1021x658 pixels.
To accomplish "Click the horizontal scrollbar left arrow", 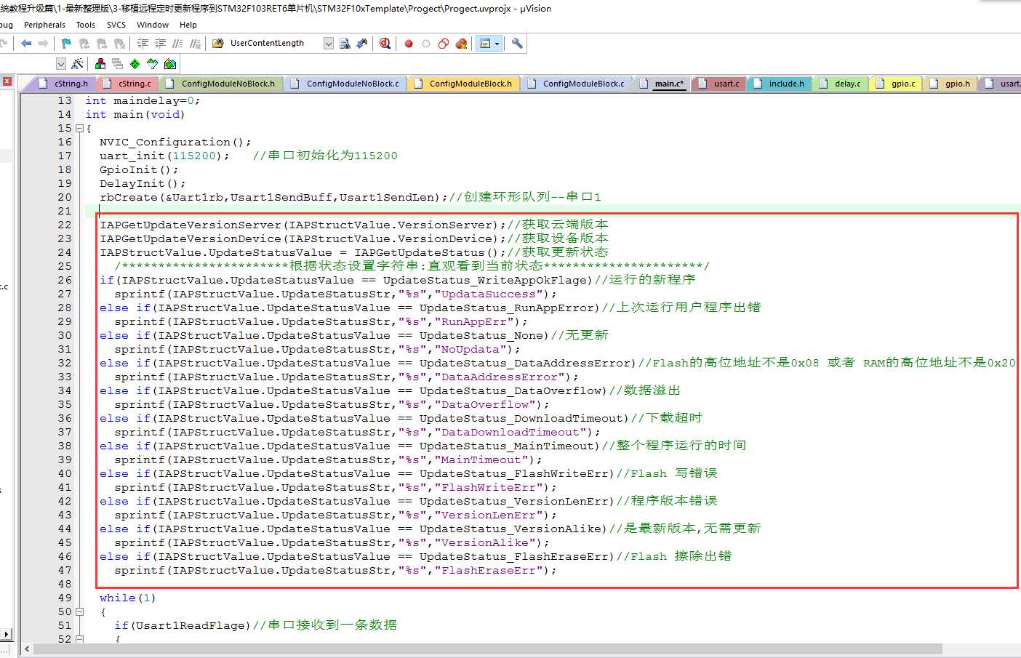I will point(28,649).
